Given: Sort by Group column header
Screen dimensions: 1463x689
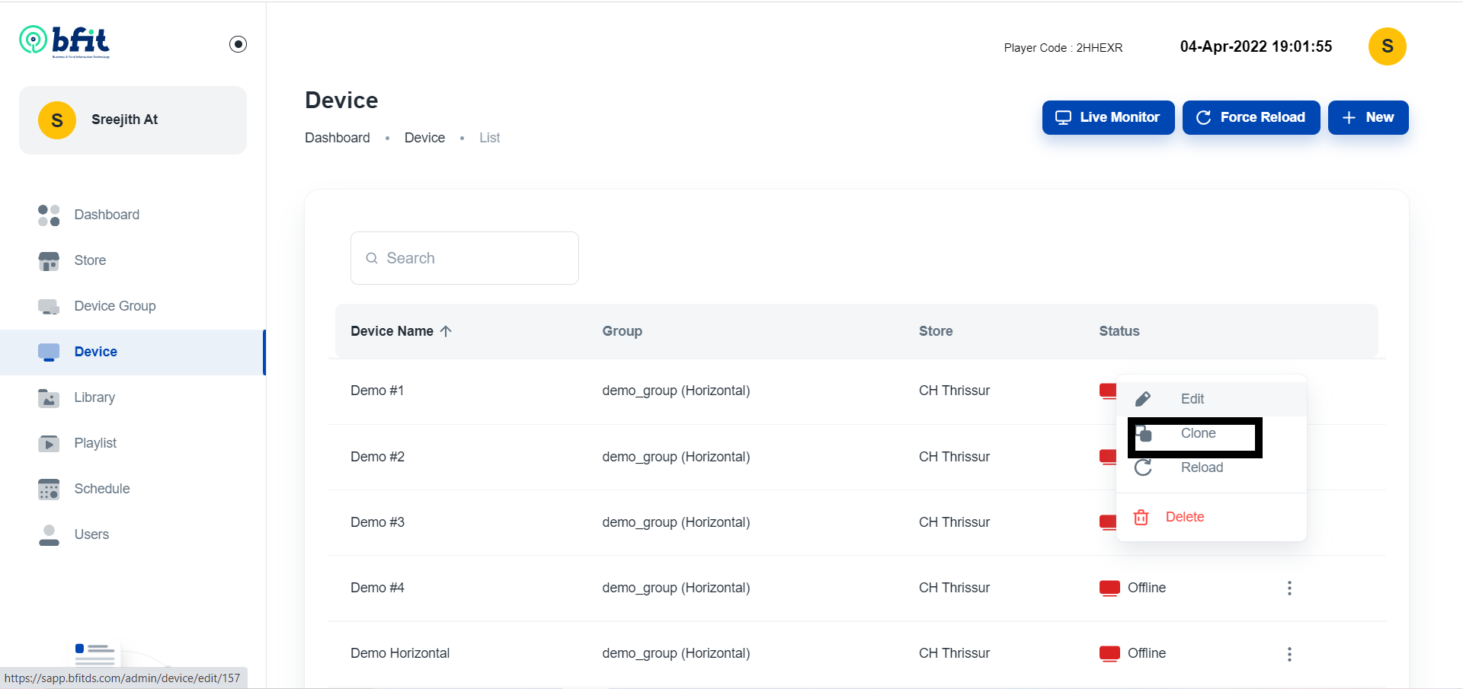Looking at the screenshot, I should coord(622,331).
